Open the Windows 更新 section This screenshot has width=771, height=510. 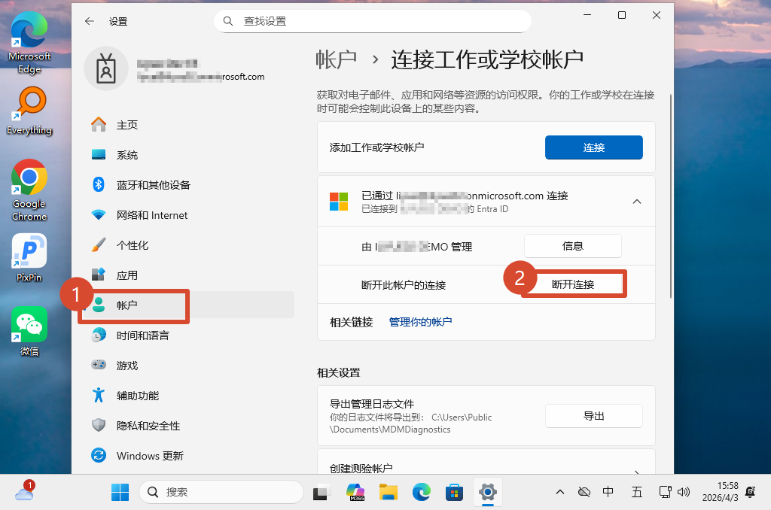[x=149, y=456]
